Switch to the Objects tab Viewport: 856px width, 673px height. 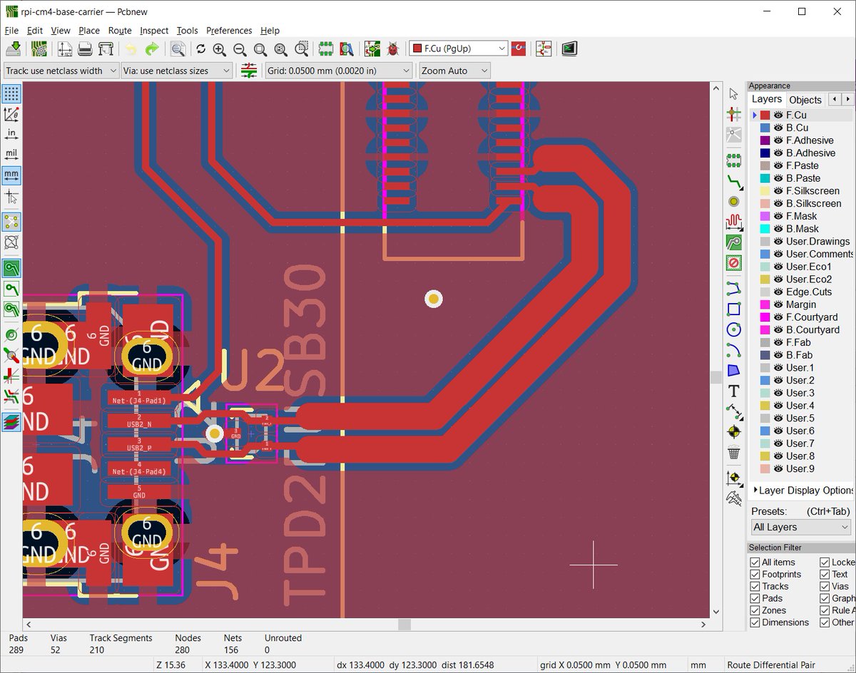coord(805,99)
